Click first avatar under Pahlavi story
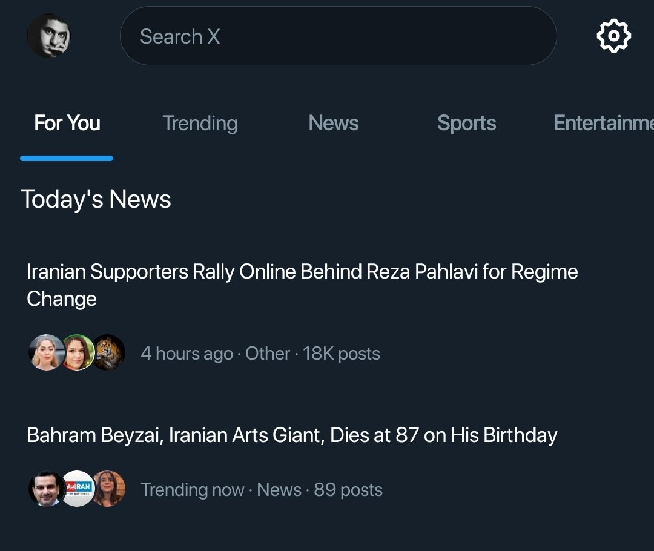 point(46,352)
